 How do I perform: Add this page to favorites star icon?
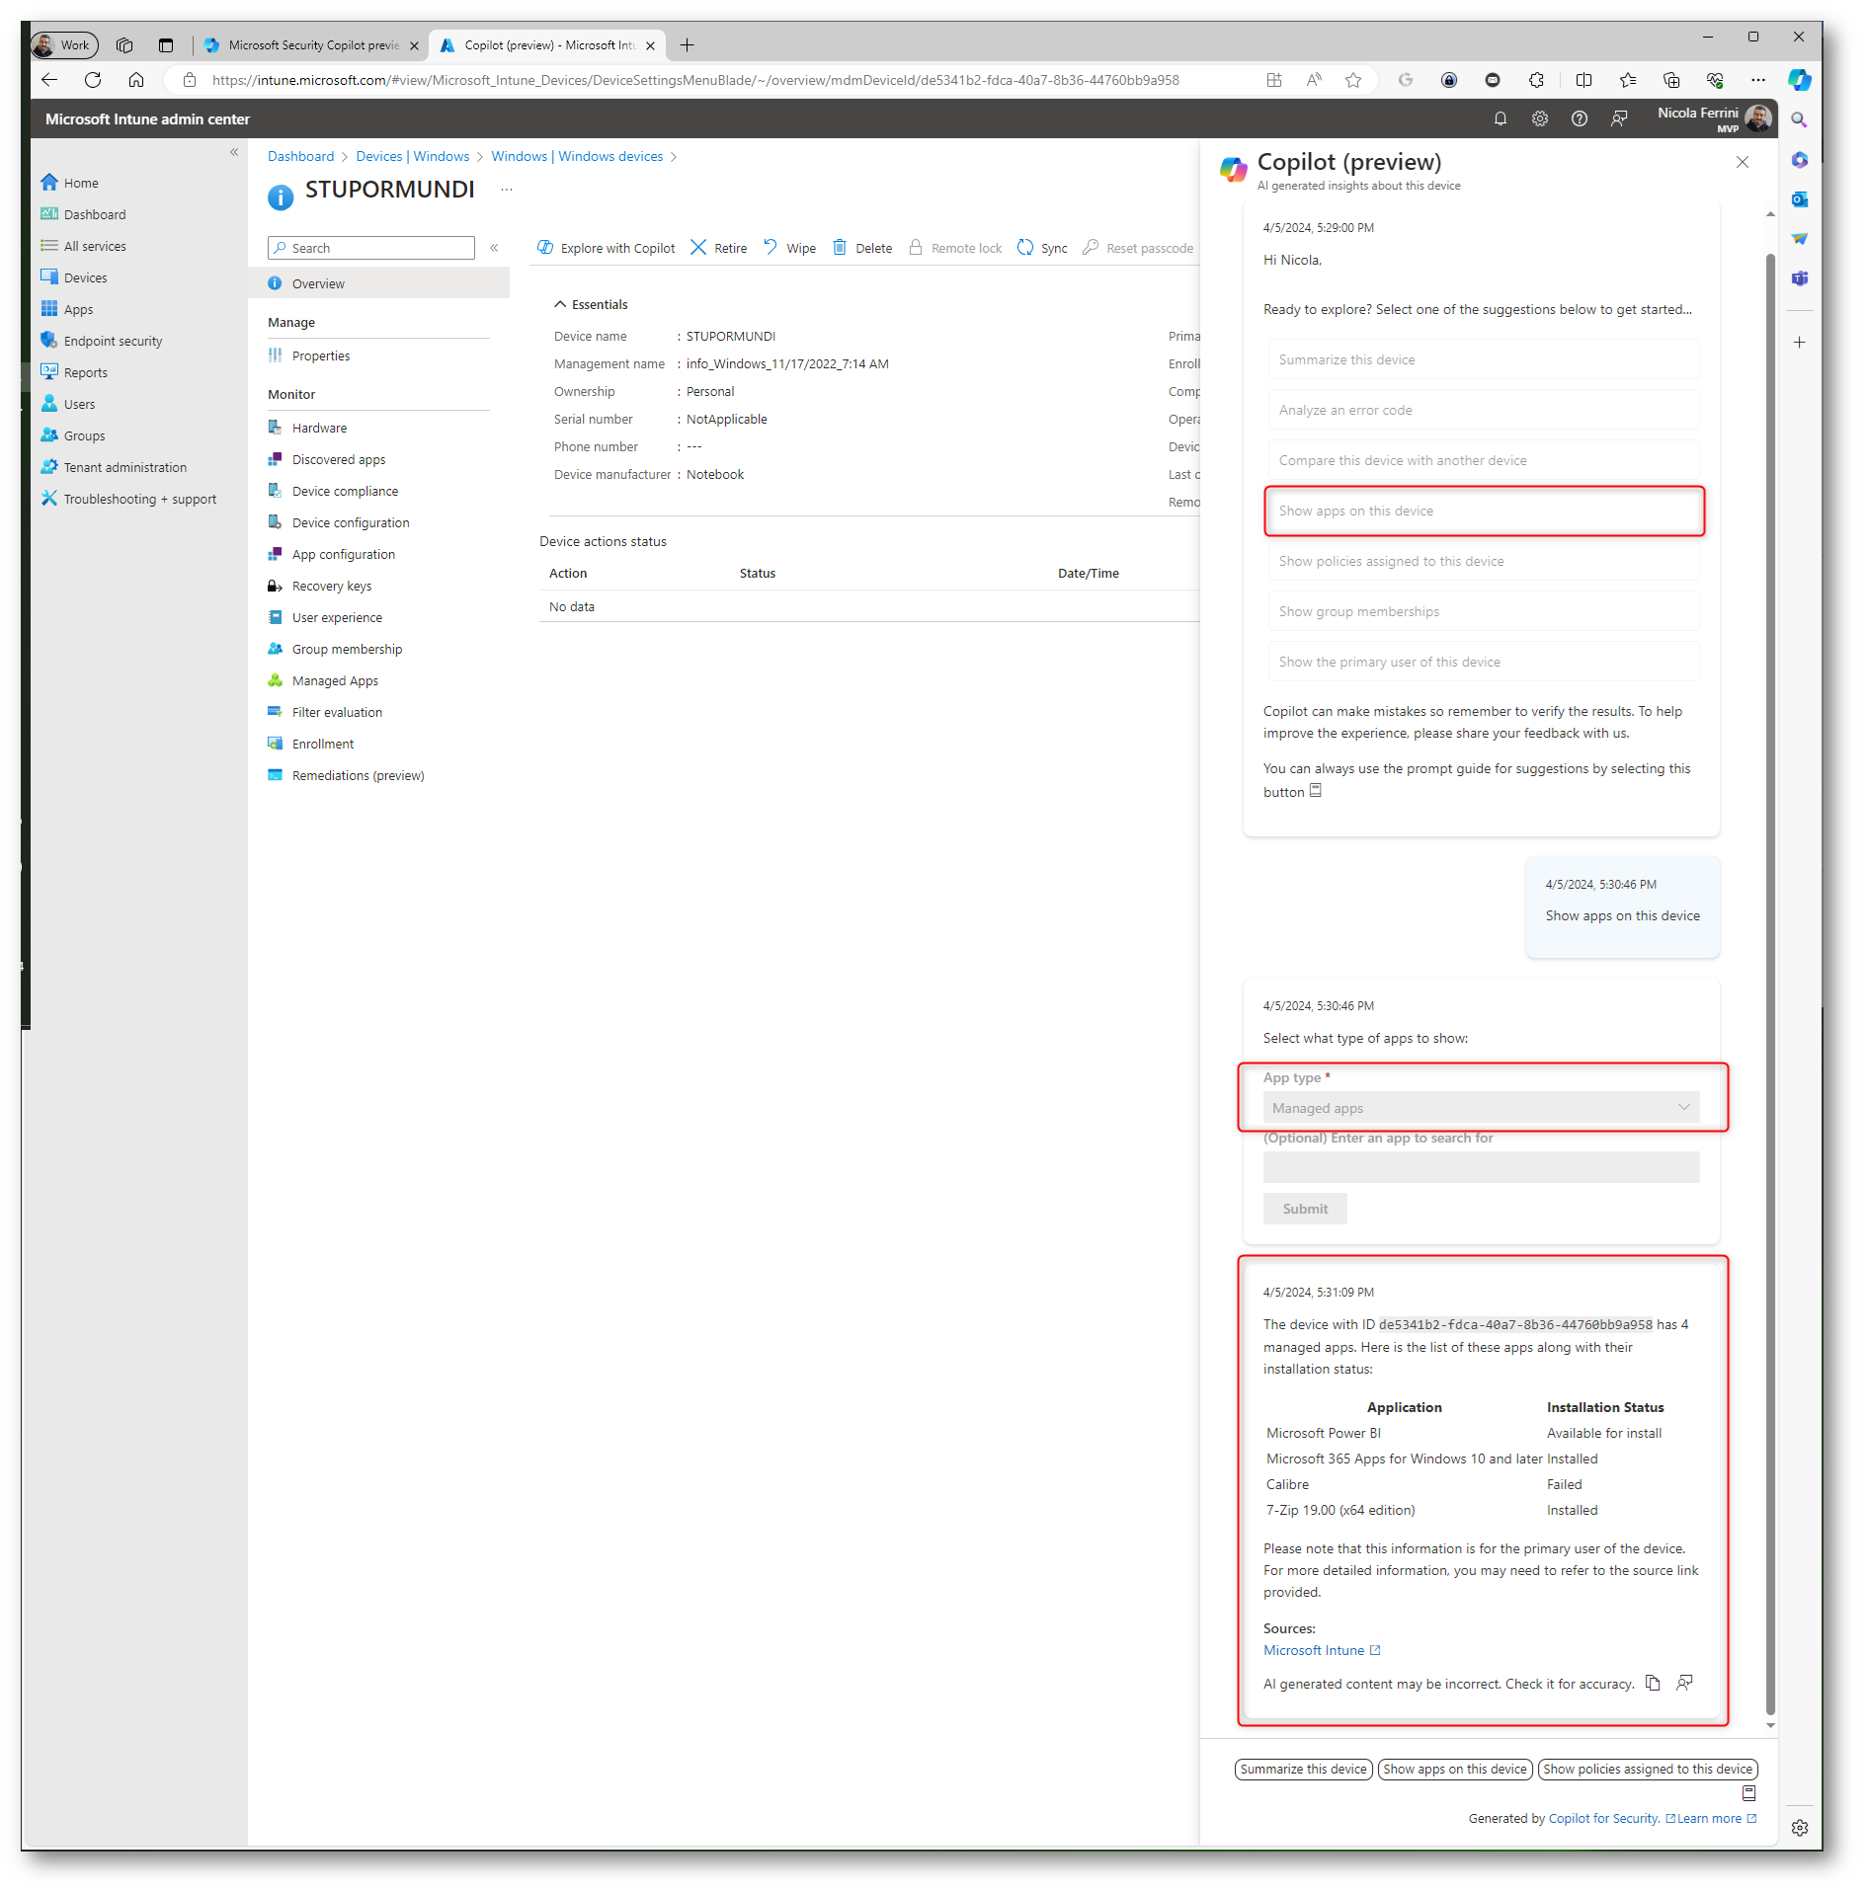point(1353,80)
